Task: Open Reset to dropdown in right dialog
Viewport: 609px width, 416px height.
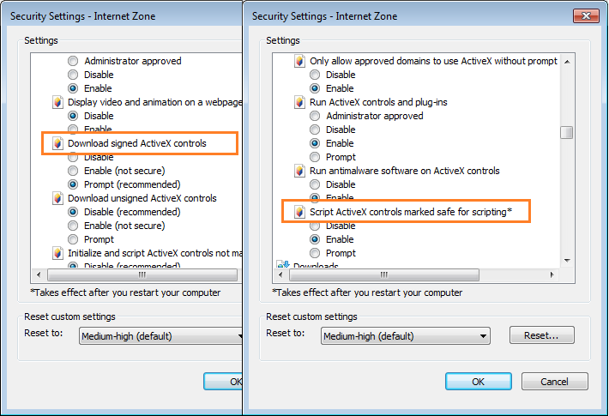Action: coord(405,336)
